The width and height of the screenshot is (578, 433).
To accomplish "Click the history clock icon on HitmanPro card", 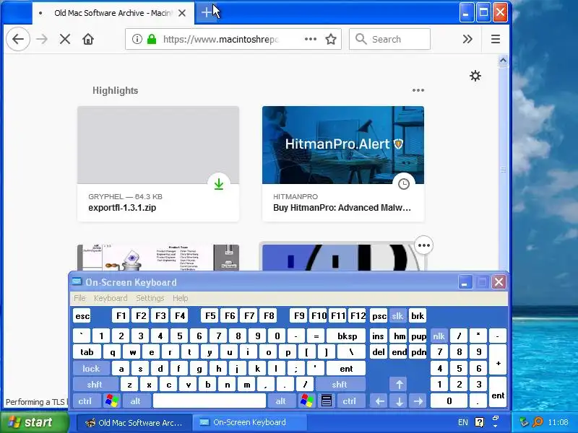I will pos(404,184).
